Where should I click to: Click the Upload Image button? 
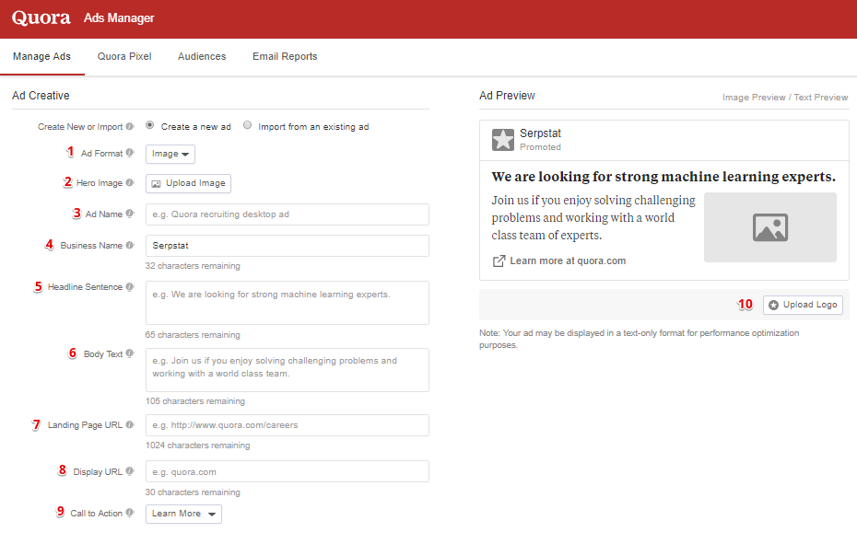(188, 183)
